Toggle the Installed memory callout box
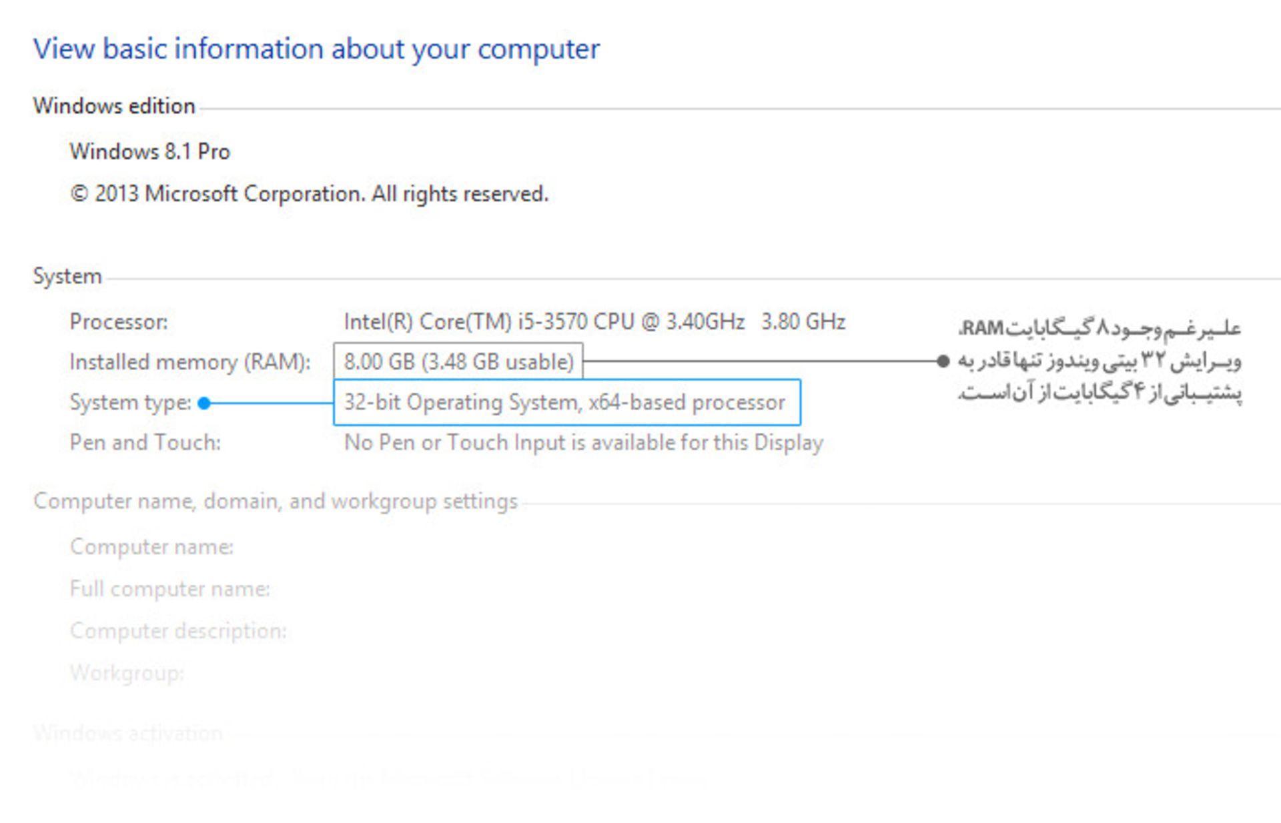This screenshot has width=1281, height=823. click(458, 361)
